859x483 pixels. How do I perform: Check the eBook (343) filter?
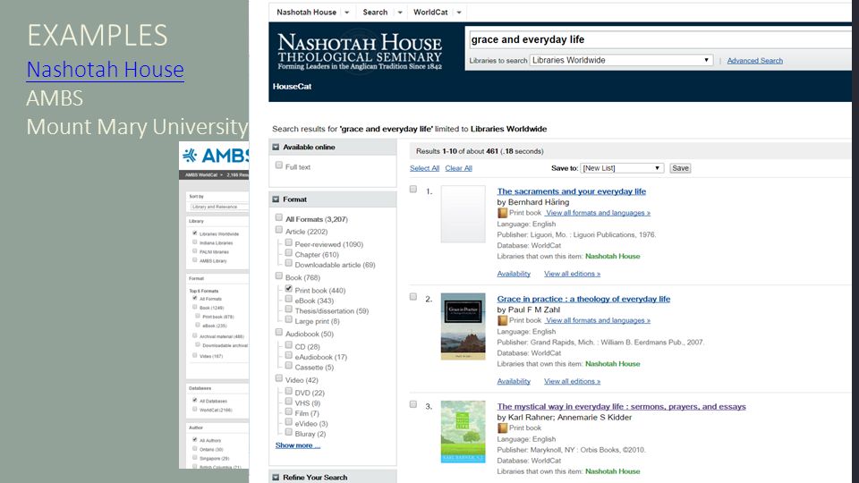click(x=288, y=299)
